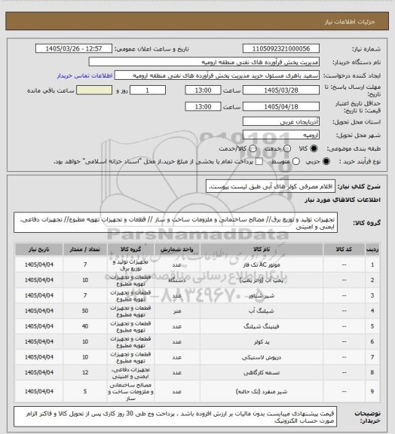
Task: Select the کالا radio button
Action: pyautogui.click(x=314, y=148)
